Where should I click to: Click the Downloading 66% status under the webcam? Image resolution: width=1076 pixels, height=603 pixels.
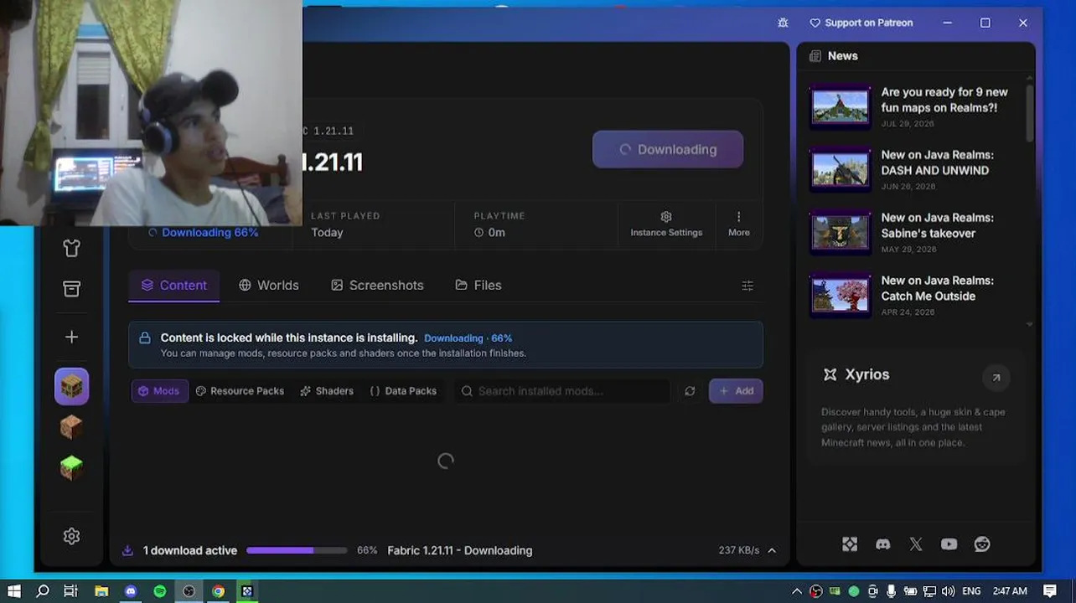click(204, 233)
